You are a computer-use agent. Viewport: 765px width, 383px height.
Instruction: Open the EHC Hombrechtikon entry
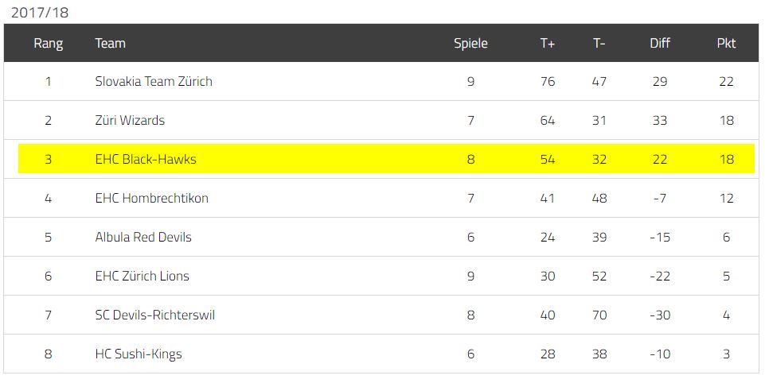click(152, 199)
